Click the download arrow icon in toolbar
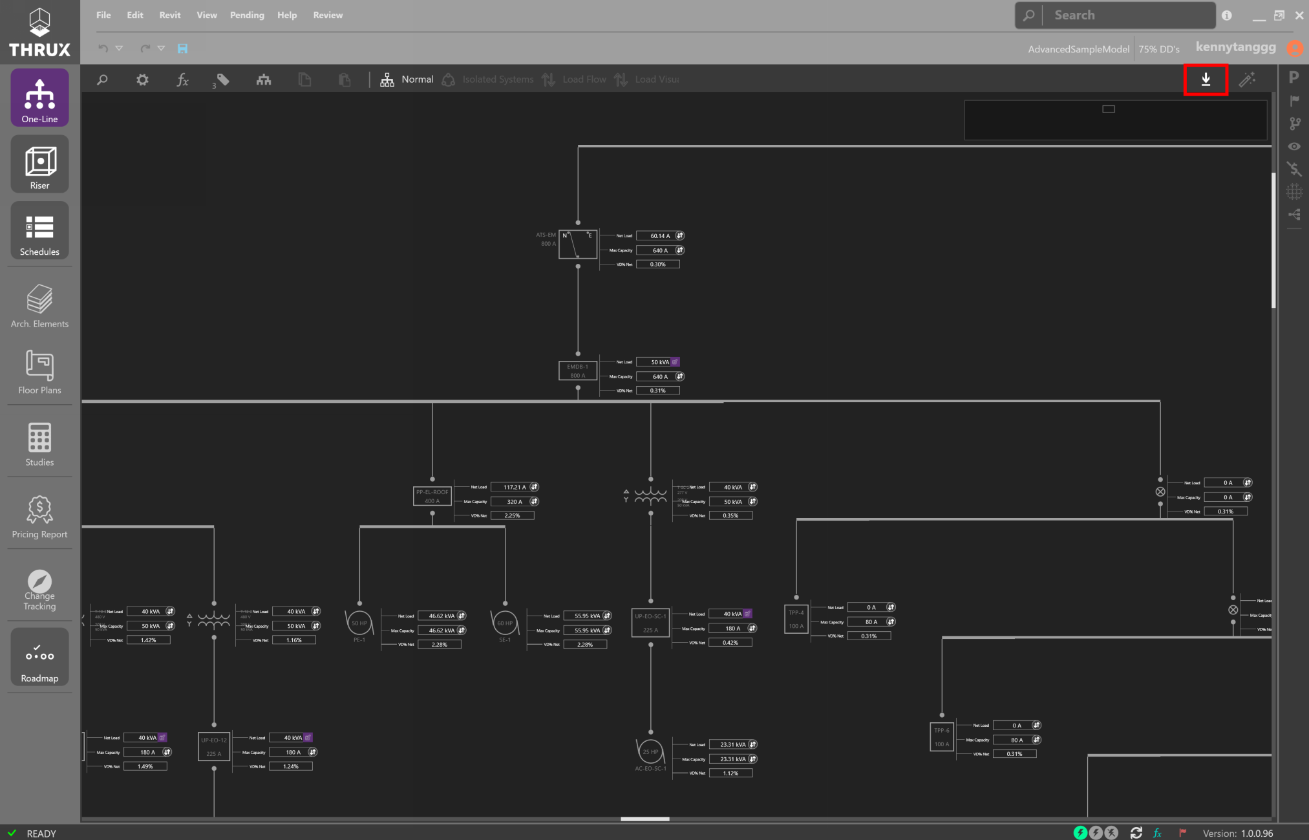This screenshot has height=840, width=1309. tap(1206, 80)
